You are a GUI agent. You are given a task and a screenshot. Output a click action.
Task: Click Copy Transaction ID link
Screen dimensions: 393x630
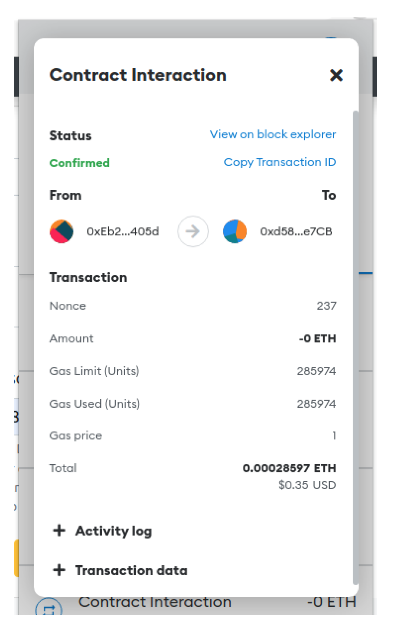280,162
